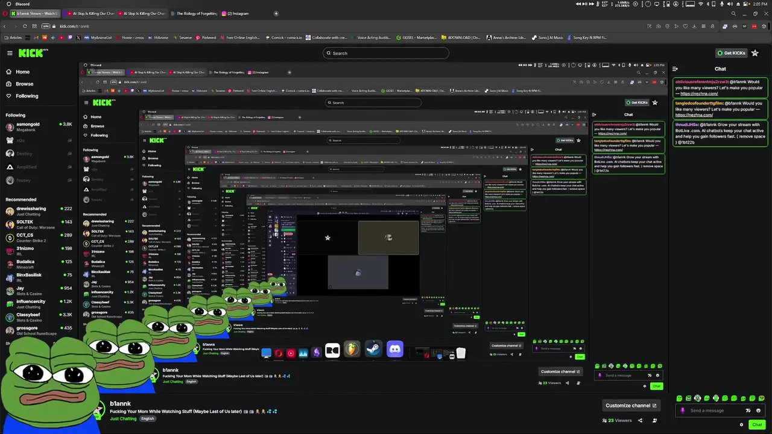The image size is (772, 434).
Task: Open the Articles bookmarks folder
Action: 12,37
